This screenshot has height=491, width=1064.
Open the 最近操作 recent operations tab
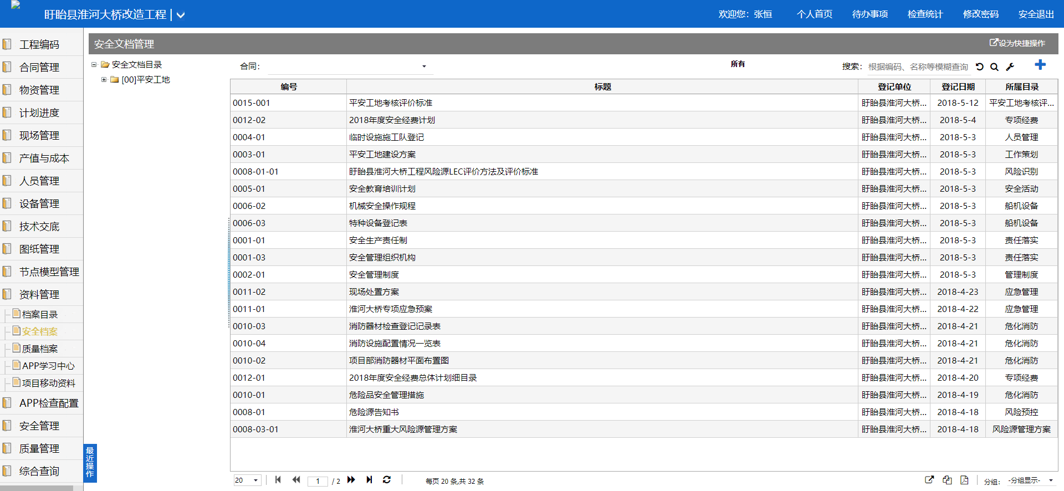90,463
